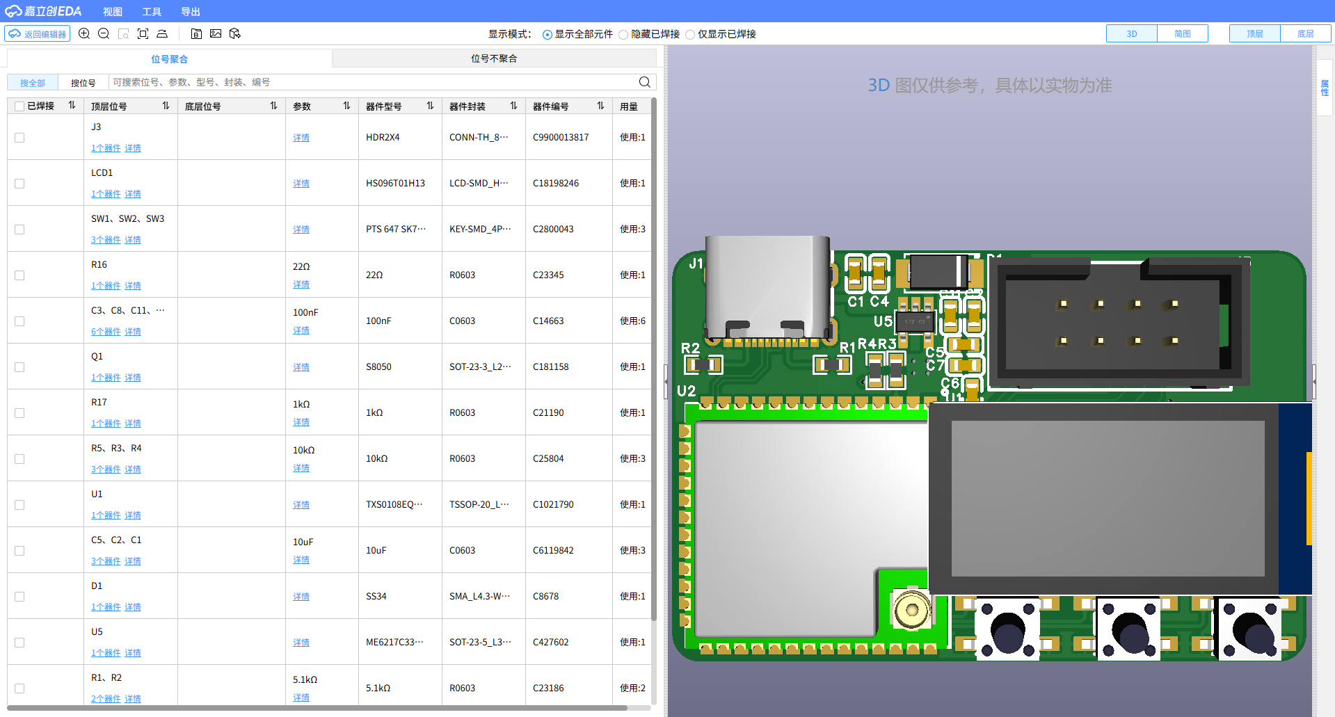Open the 工具 menu
This screenshot has width=1335, height=717.
pos(152,12)
